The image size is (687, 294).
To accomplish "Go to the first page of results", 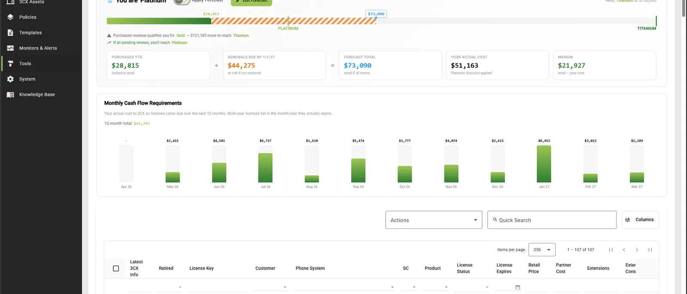I will (611, 250).
